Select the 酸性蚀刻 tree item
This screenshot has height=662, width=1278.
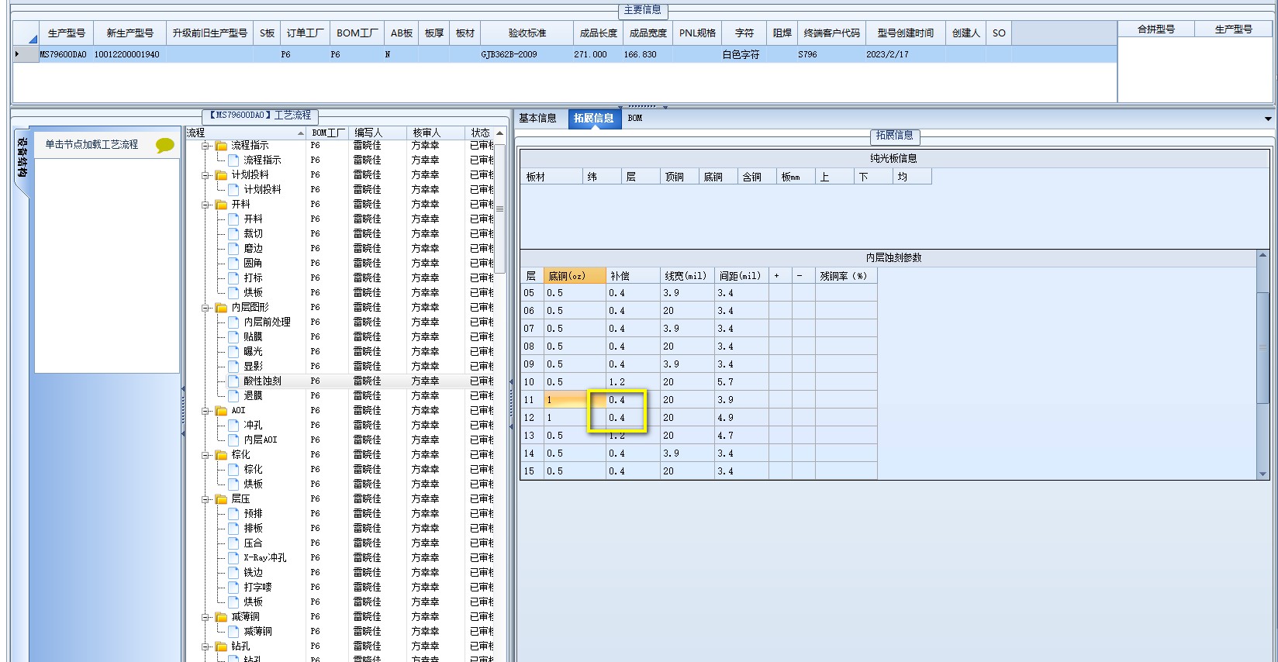coord(262,381)
